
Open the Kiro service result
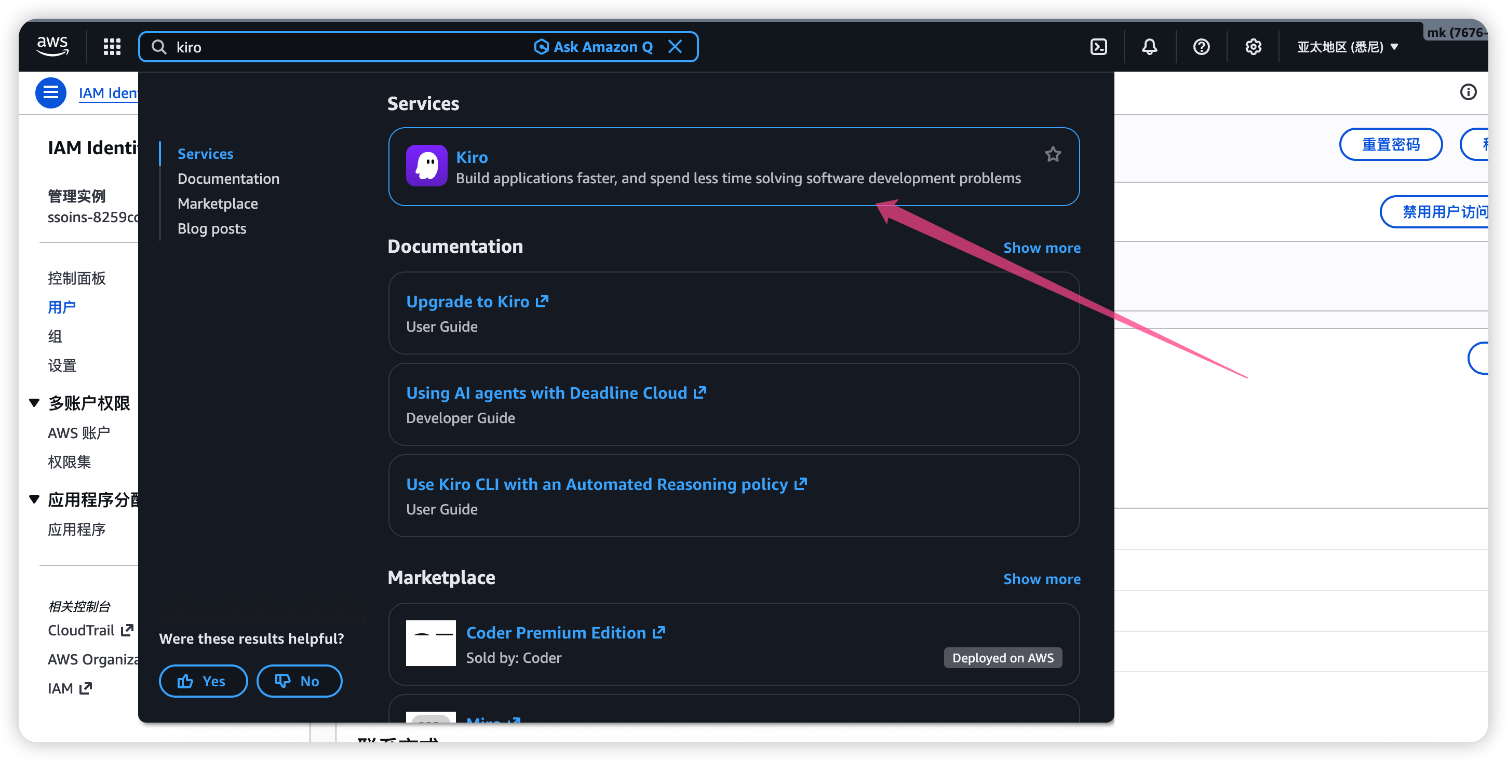(x=472, y=157)
